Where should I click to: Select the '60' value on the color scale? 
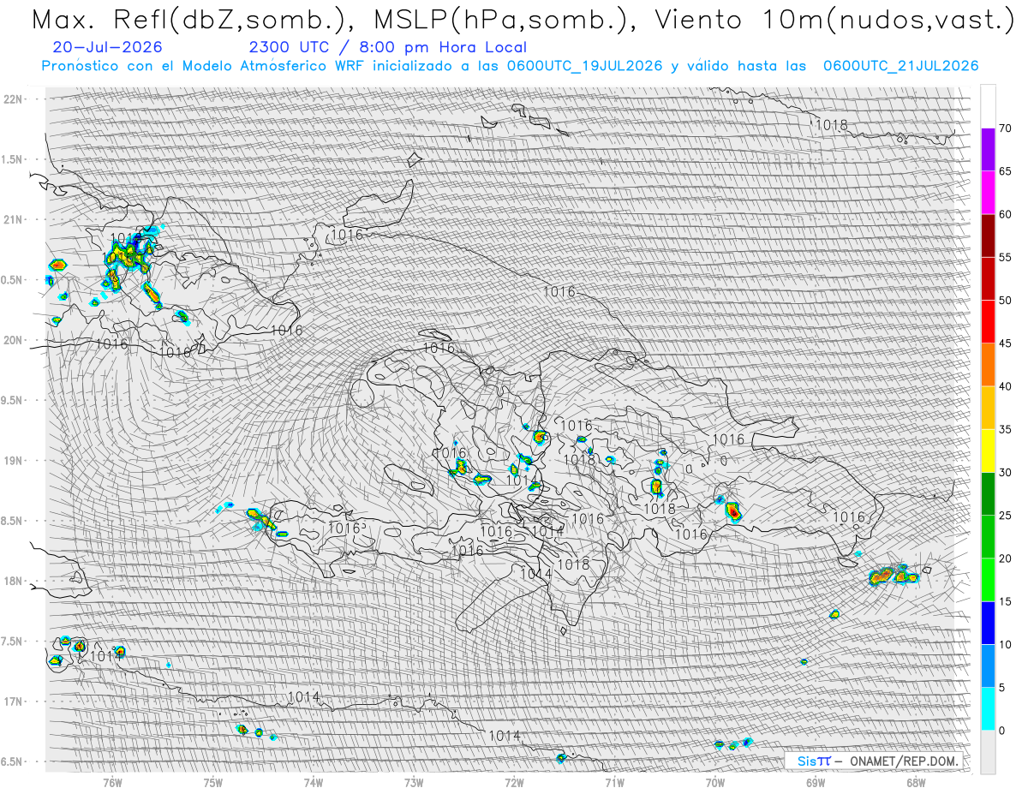[1005, 214]
